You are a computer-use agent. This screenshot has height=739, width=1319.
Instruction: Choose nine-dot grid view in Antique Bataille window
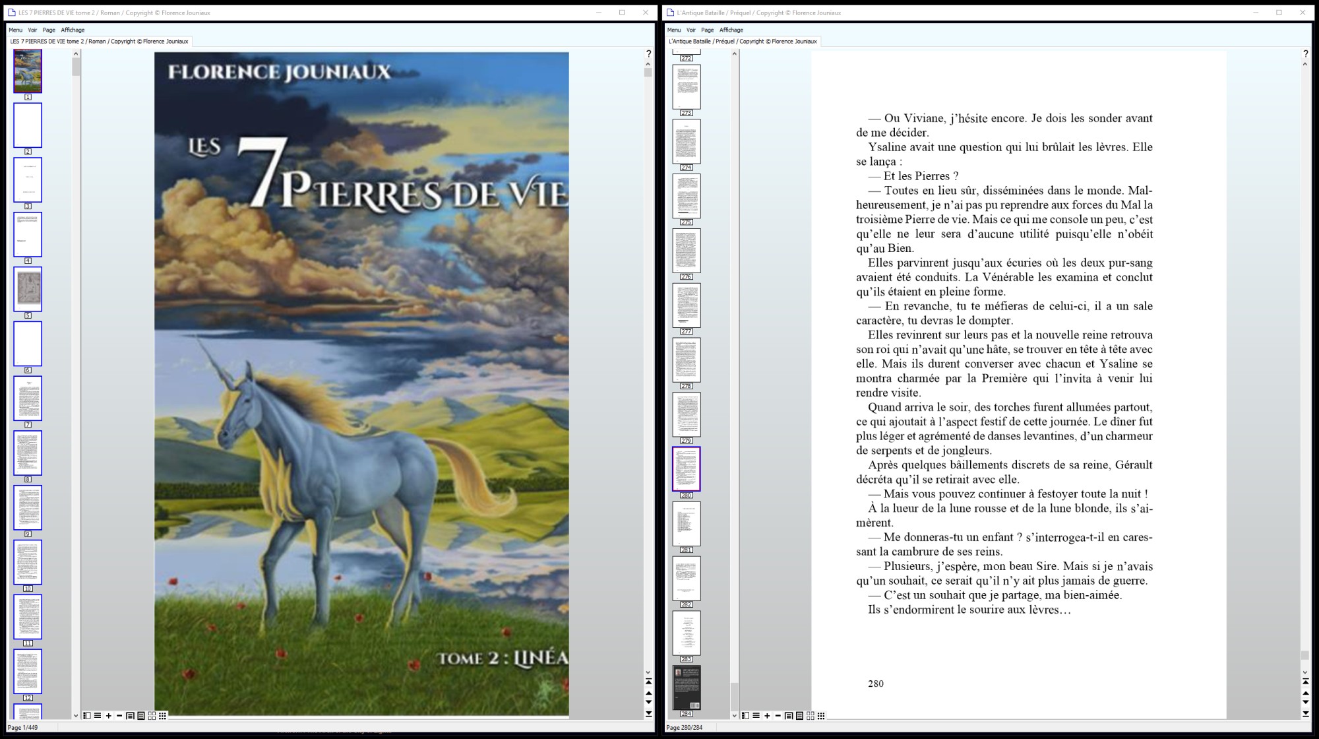click(821, 716)
